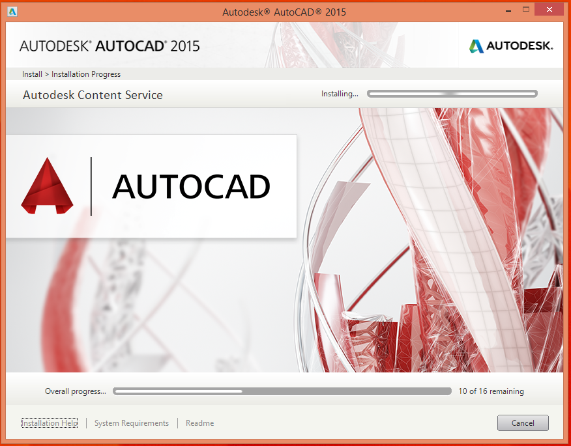Click the Installing component progress bar
The height and width of the screenshot is (446, 571).
[452, 94]
